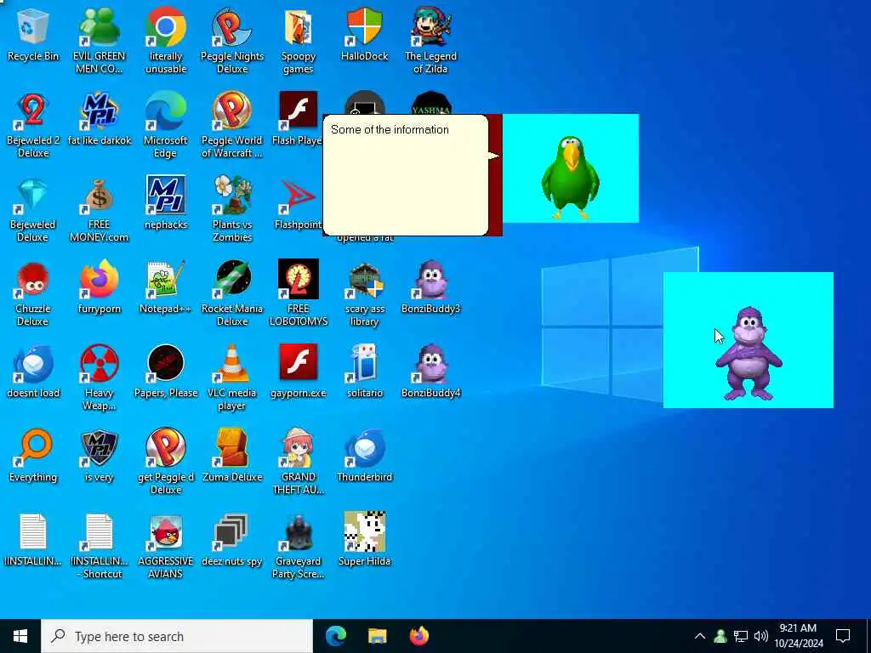The image size is (871, 653).
Task: Open the network status tray icon
Action: pos(741,636)
